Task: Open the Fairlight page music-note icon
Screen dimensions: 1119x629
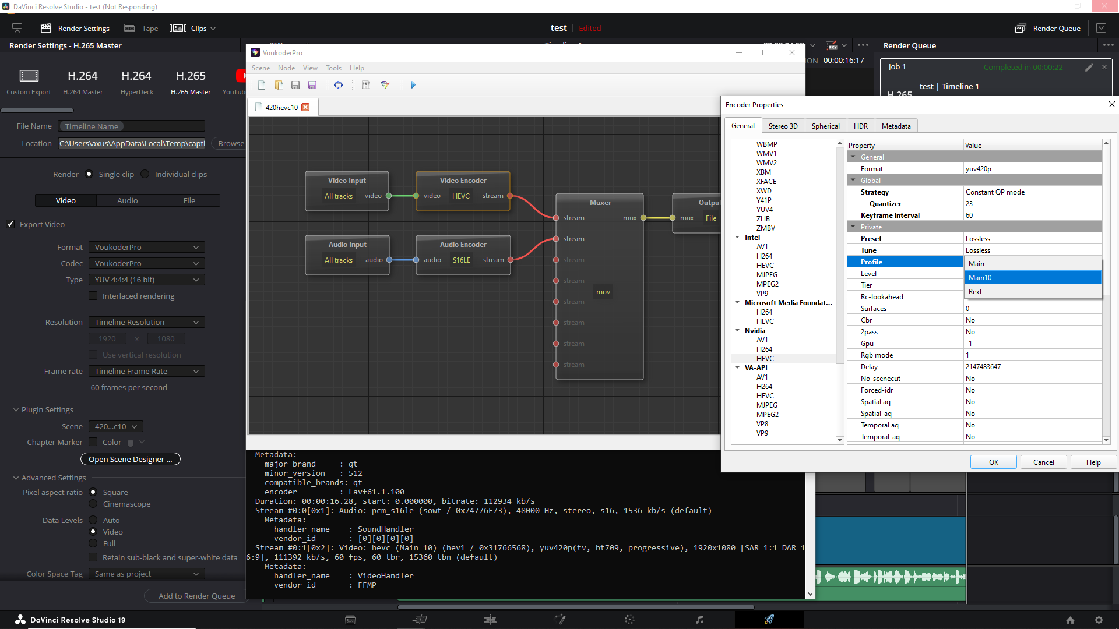Action: click(x=699, y=620)
